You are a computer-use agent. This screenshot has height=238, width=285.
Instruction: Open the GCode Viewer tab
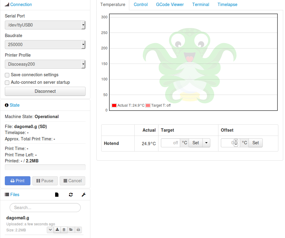click(170, 5)
